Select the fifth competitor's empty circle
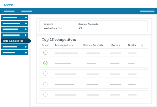This screenshot has height=107, width=157. 45,95
